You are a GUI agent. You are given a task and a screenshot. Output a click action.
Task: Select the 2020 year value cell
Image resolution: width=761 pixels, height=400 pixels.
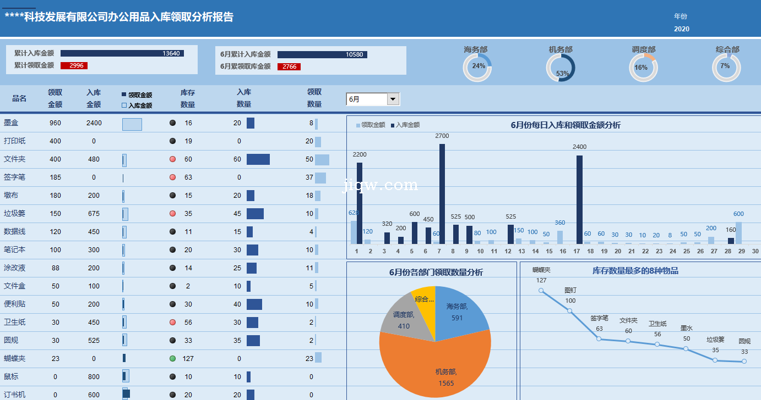681,29
